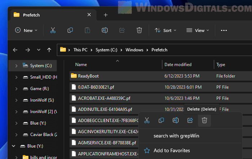Sort by the Type column header

[x=220, y=65]
